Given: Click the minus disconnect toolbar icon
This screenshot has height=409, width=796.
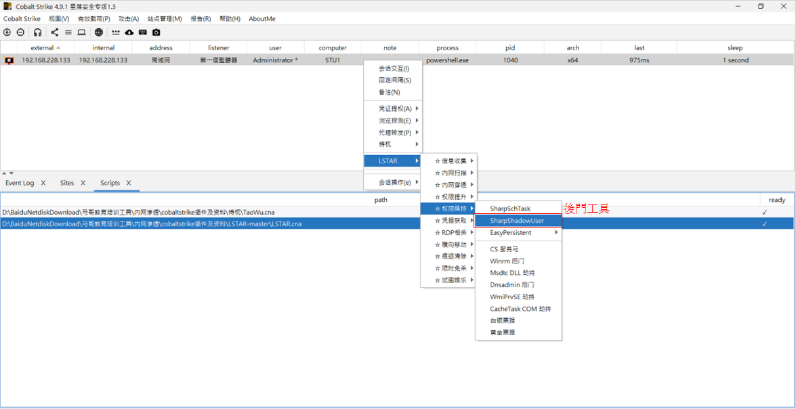Looking at the screenshot, I should pos(20,33).
